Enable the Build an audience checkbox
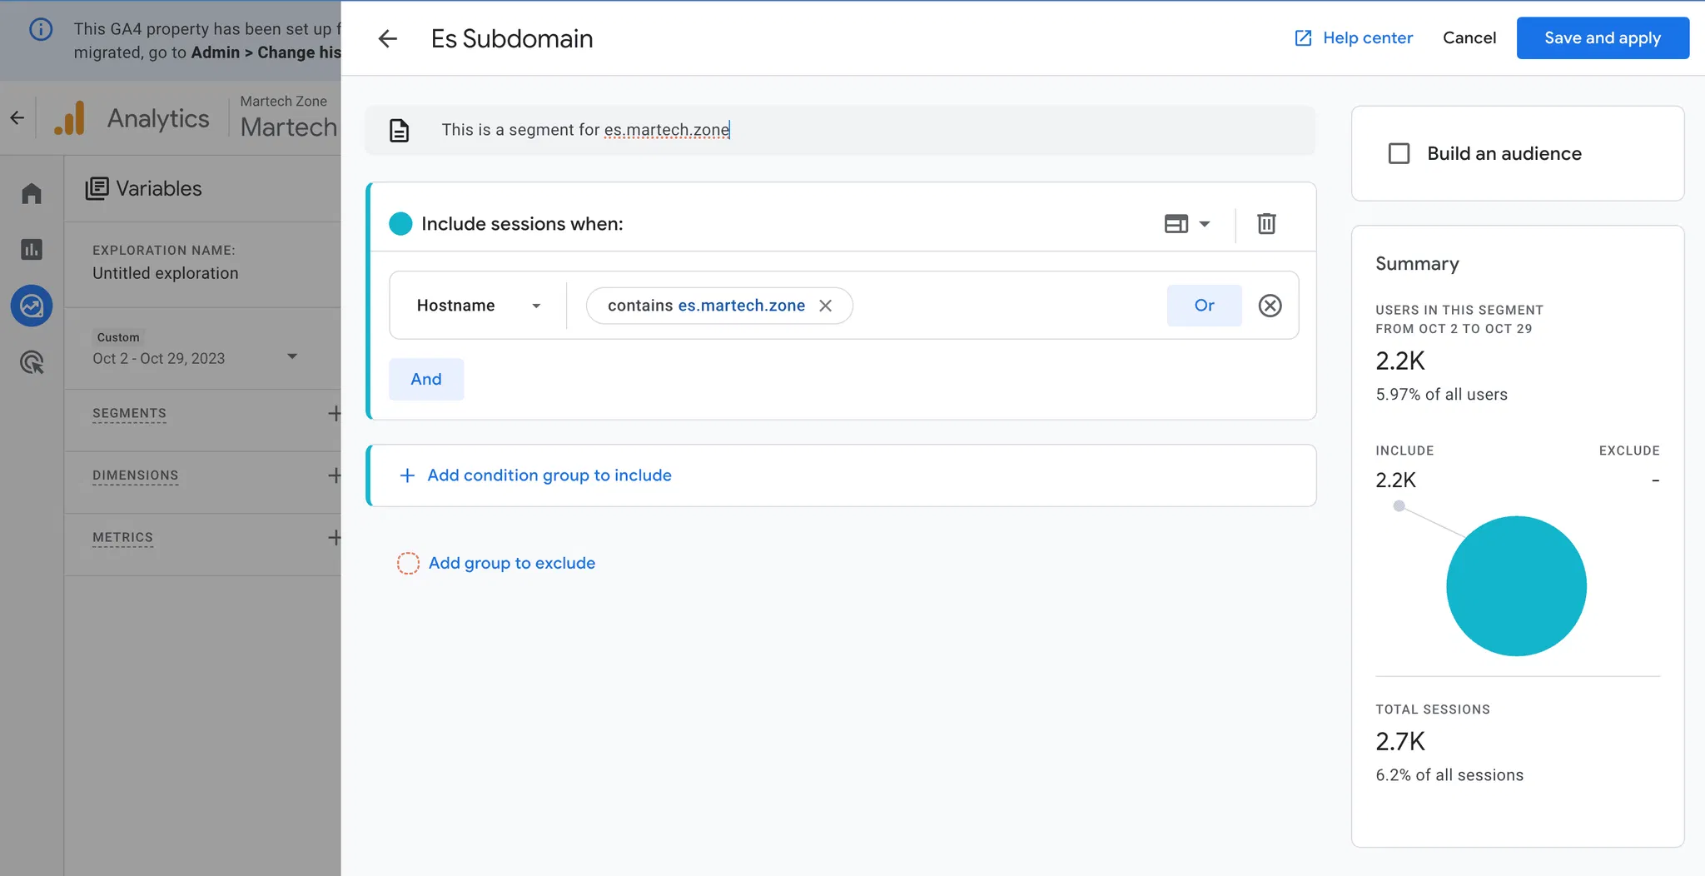Viewport: 1705px width, 876px height. coord(1399,153)
